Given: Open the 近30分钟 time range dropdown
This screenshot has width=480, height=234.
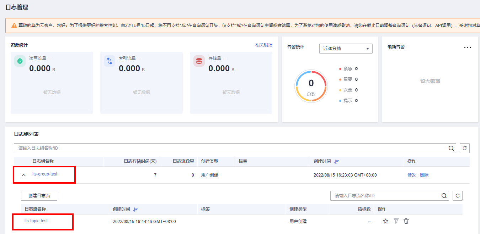Looking at the screenshot, I should click(x=346, y=49).
